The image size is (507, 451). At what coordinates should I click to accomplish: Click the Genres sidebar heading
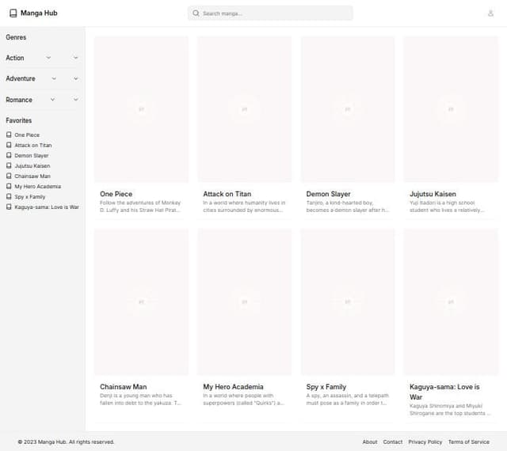tap(16, 37)
